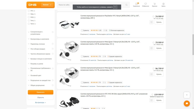Viewport: 194px width, 109px height.
Task: Open the orange chat bubble icon
Action: click(187, 103)
